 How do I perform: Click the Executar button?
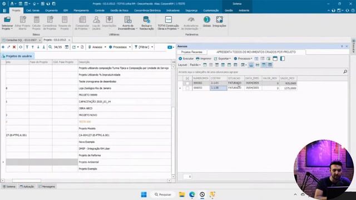186,58
